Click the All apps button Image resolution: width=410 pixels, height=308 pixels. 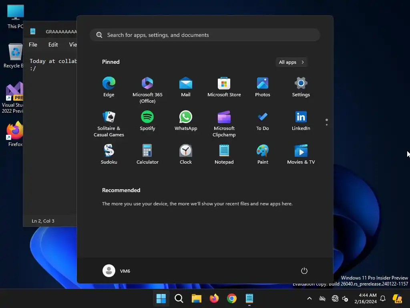(291, 62)
